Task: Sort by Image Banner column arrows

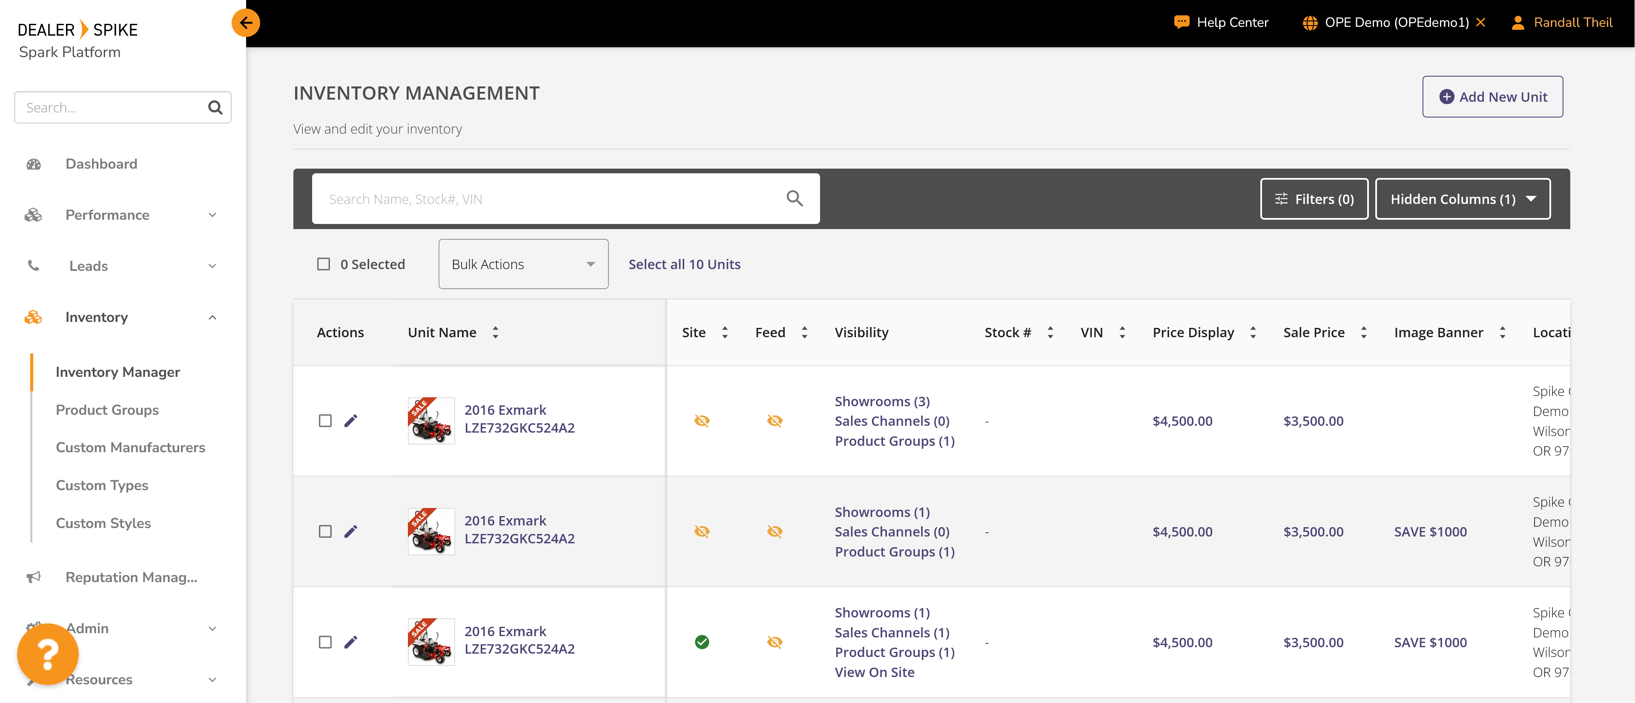Action: [1502, 333]
